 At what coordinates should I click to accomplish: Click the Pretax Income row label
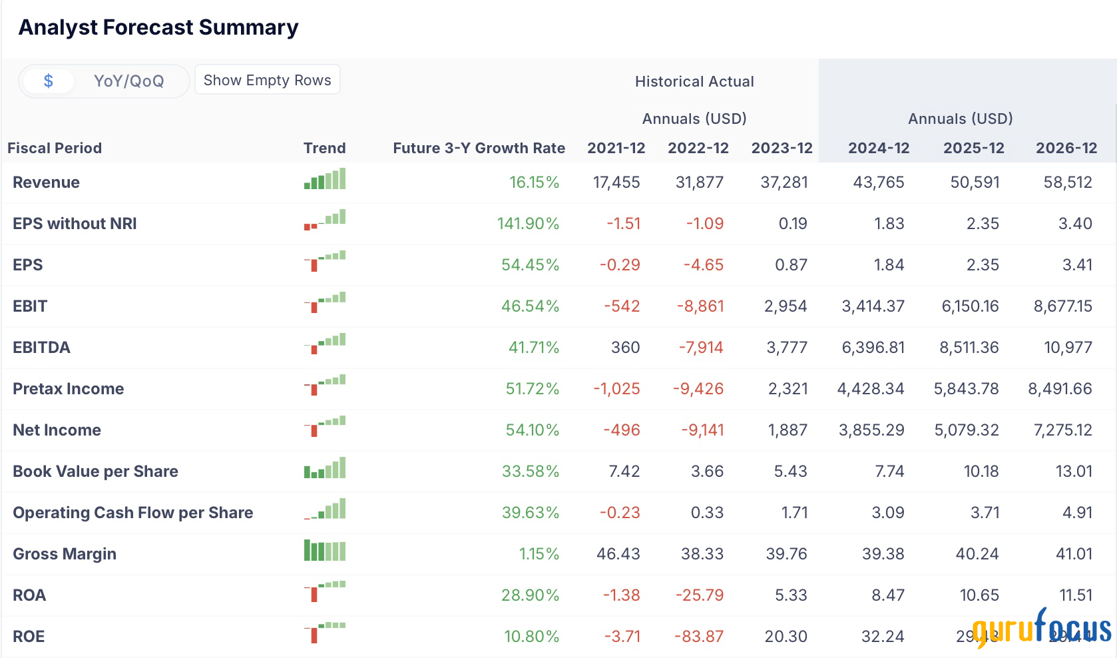tap(68, 389)
